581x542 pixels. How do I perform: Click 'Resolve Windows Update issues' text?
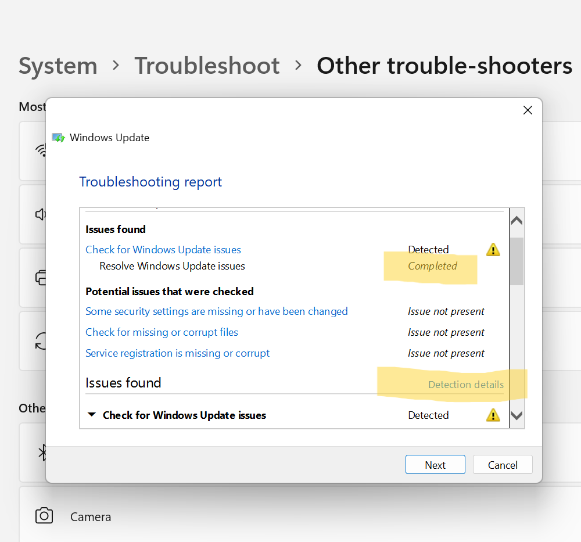coord(173,266)
